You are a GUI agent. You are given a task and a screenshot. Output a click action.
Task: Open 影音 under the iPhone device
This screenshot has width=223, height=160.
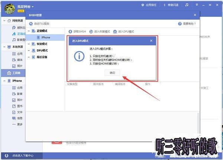click(x=17, y=94)
